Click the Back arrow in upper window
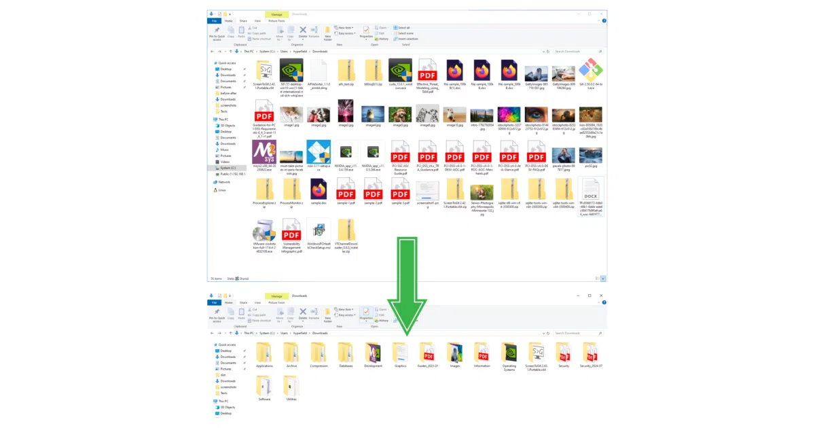This screenshot has width=815, height=428. click(x=212, y=52)
